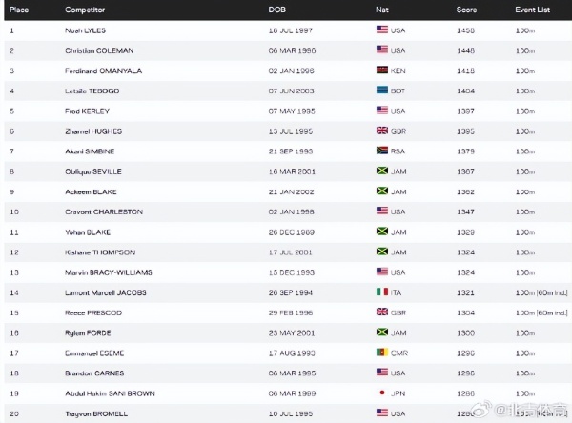Click the Italian flag in Jacobs' row
Viewport: 572px width, 423px height.
pos(382,292)
